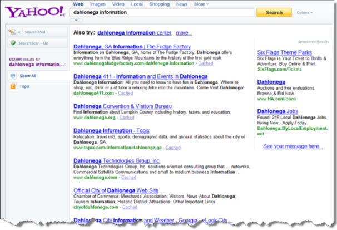Select the Topix filter link
Screen dimensions: 337x230
pos(24,86)
